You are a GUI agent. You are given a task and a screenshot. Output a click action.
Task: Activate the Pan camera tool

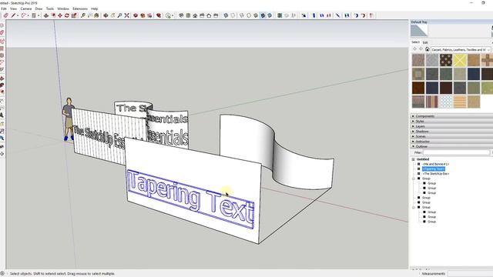112,15
